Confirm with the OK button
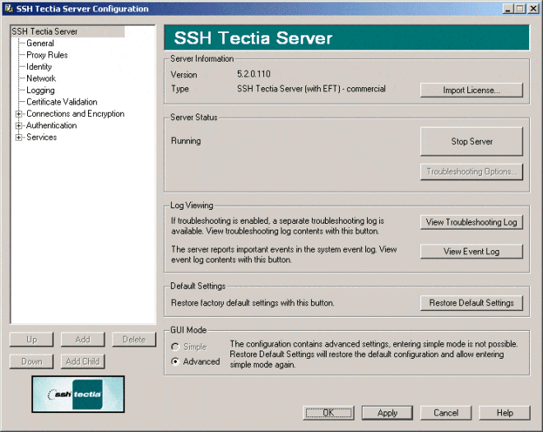 [x=328, y=413]
